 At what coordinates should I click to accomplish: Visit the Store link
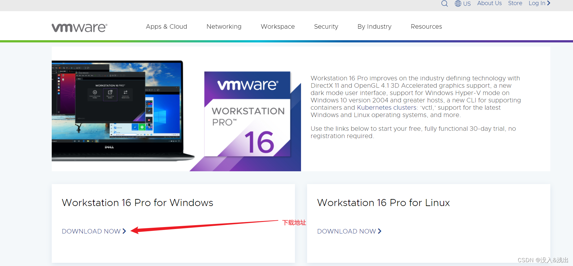pyautogui.click(x=515, y=3)
